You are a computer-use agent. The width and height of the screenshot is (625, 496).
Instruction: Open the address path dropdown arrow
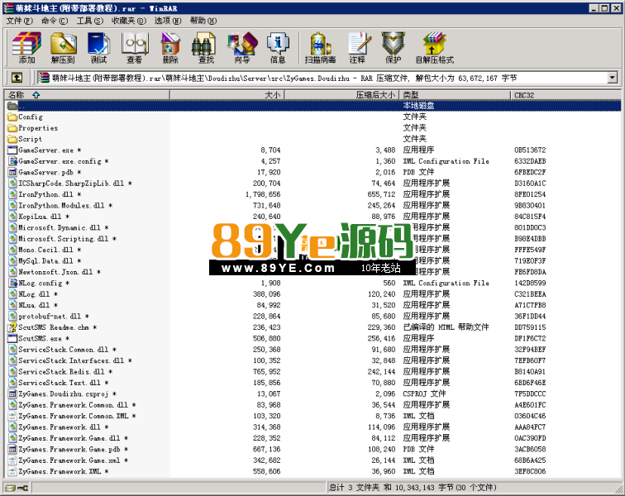pos(613,78)
